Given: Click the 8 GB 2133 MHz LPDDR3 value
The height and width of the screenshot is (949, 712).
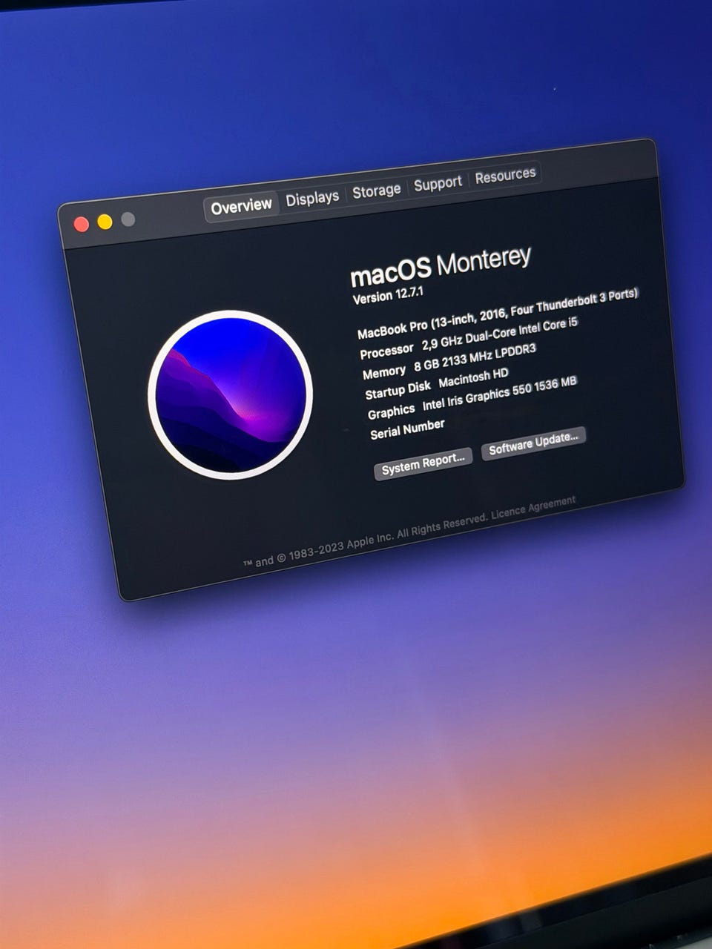Looking at the screenshot, I should (x=475, y=357).
